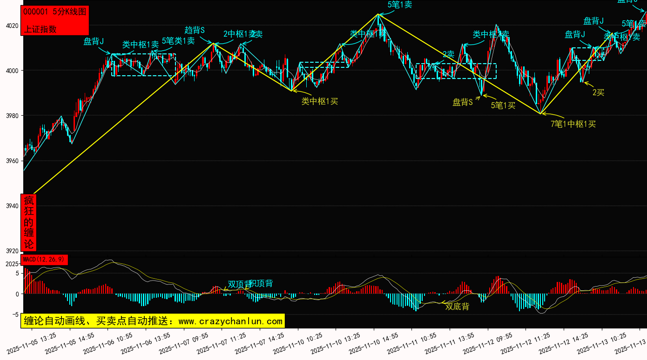Viewport: 647px width, 360px height.
Task: Click the MACD(12,26,9) indicator label
Action: pos(44,260)
